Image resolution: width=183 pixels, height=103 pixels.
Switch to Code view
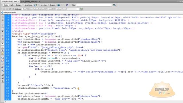[x=6, y=5]
